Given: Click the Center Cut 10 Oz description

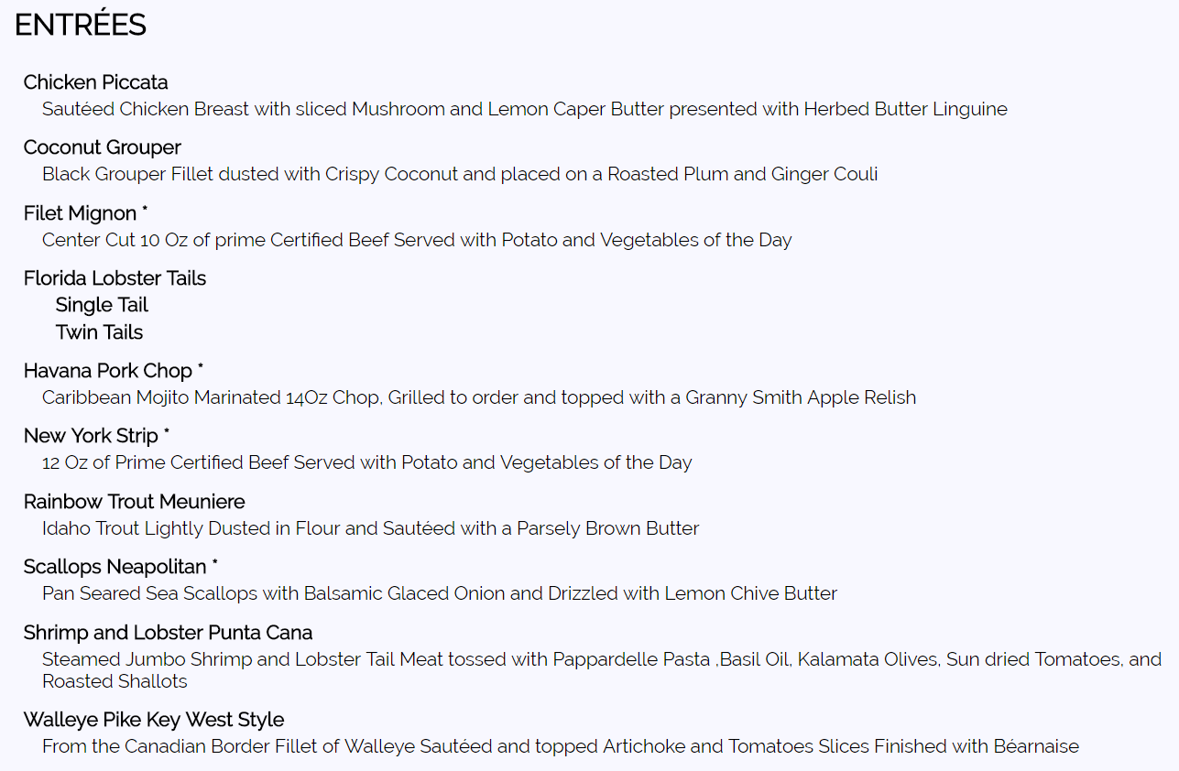Looking at the screenshot, I should (x=417, y=240).
